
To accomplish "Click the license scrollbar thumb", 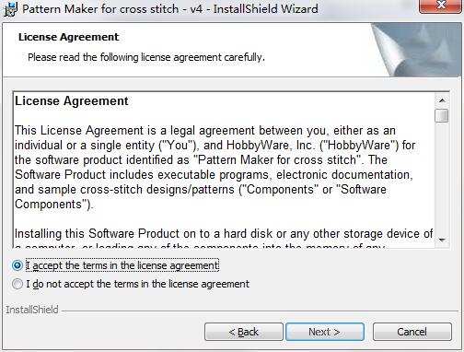I will 442,116.
